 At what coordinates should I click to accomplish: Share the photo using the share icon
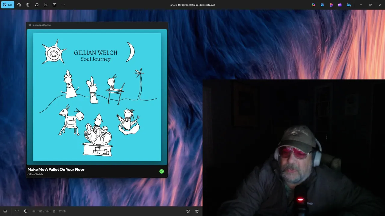(x=45, y=5)
